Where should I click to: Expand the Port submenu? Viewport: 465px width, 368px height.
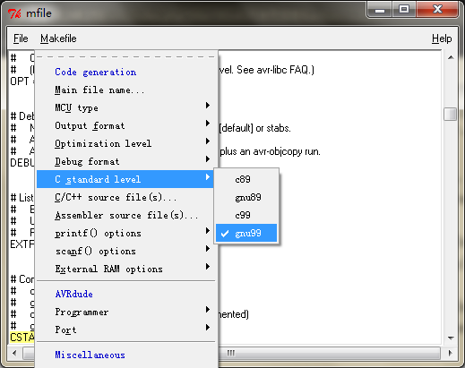(x=125, y=329)
